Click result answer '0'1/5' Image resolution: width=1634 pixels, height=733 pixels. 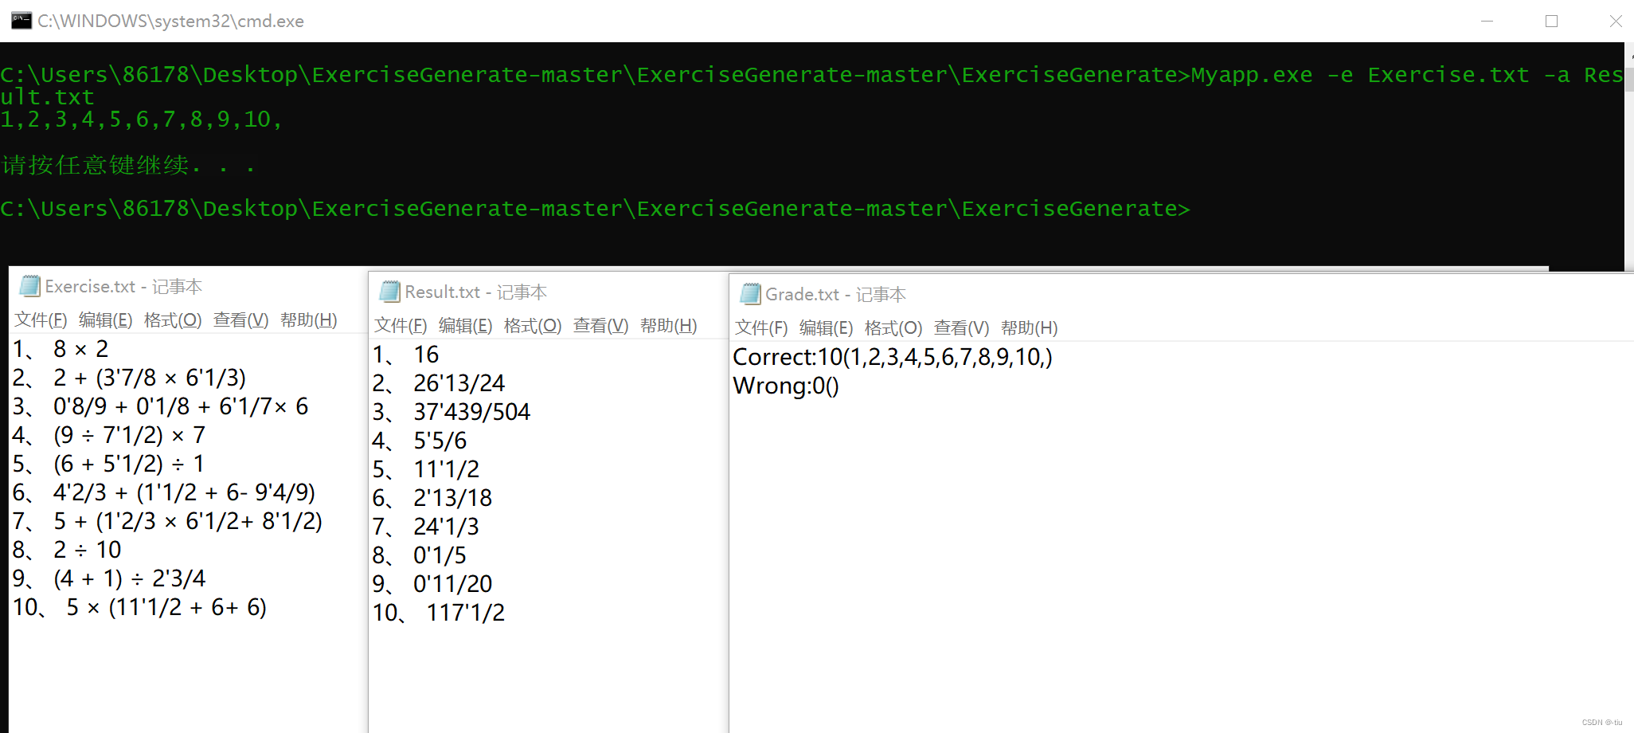[x=440, y=555]
